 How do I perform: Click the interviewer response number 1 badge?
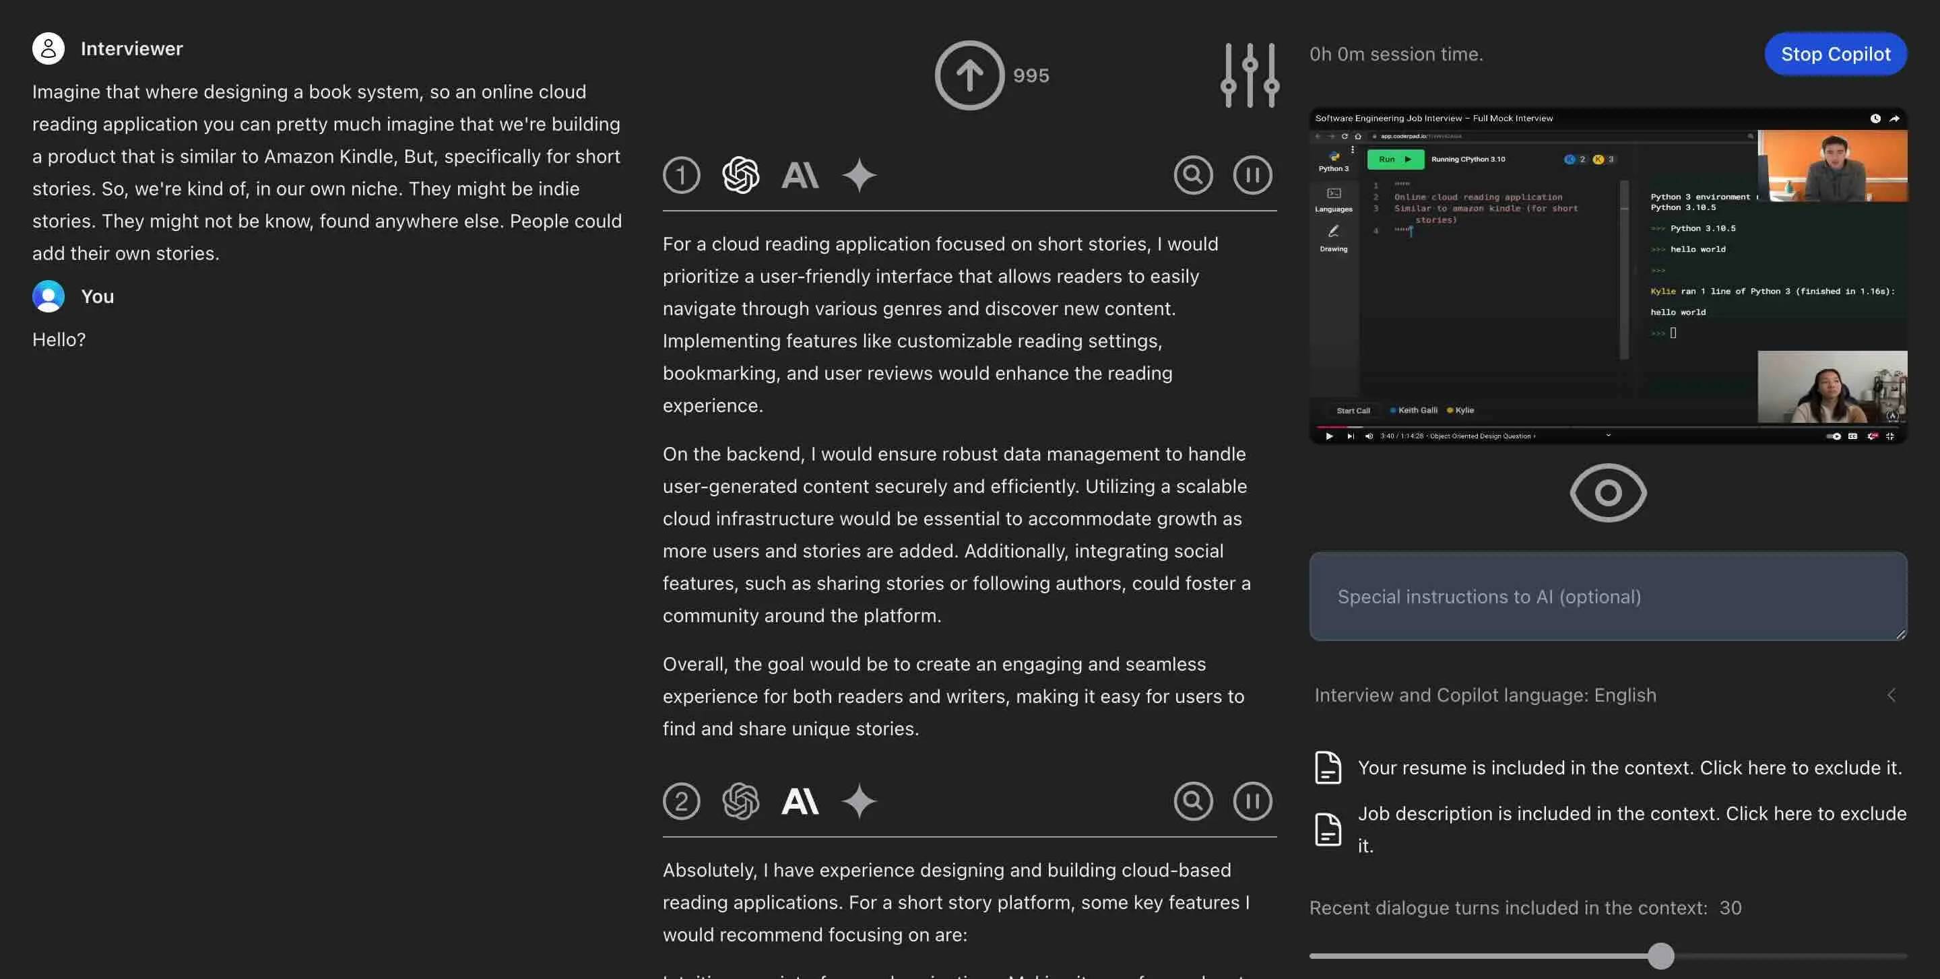coord(682,174)
